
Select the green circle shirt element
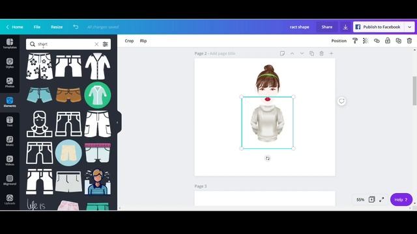point(98,95)
